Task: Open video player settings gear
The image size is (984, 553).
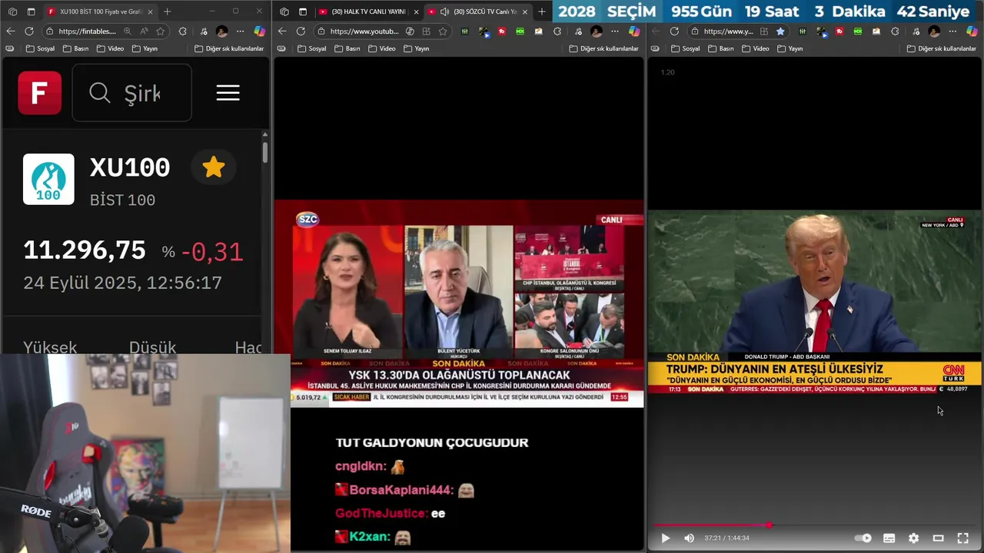Action: click(913, 538)
